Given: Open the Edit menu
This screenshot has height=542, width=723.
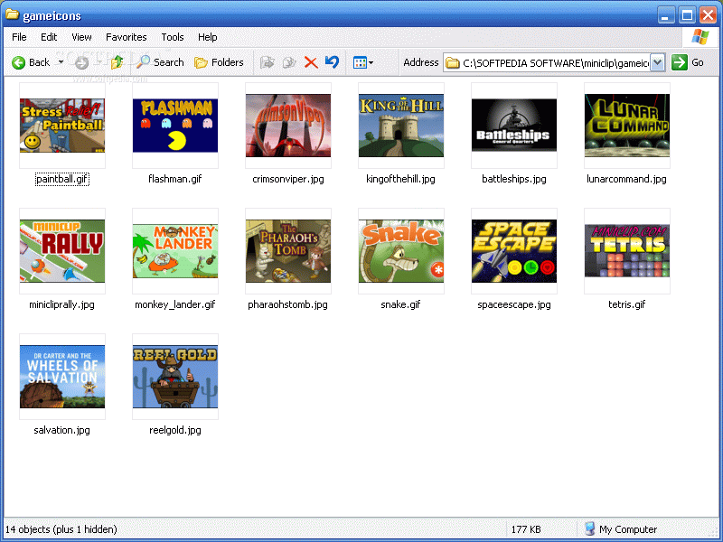Looking at the screenshot, I should pyautogui.click(x=49, y=37).
